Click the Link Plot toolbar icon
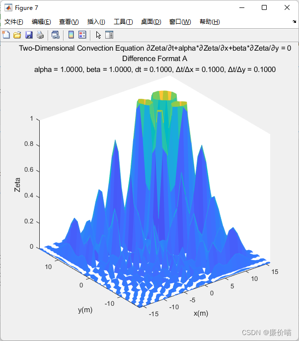This screenshot has height=341, width=299. pos(56,35)
